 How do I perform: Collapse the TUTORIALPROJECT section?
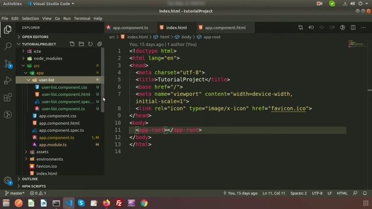point(39,44)
